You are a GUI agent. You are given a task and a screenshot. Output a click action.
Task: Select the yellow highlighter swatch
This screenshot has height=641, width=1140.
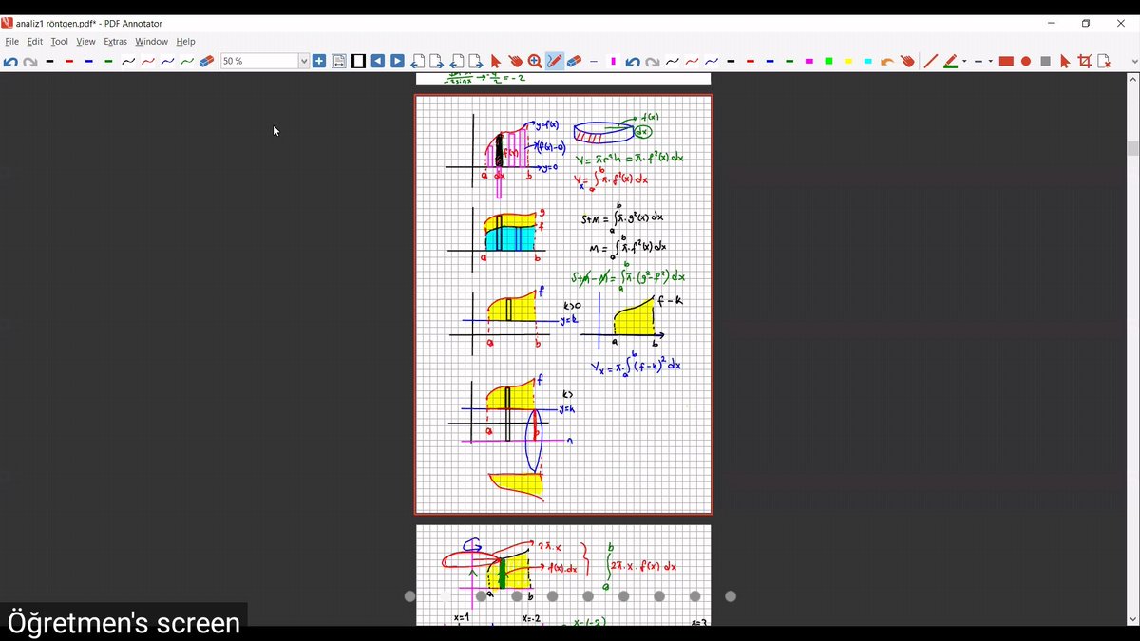pos(848,62)
